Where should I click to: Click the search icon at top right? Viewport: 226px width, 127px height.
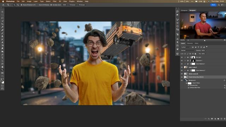(x=219, y=5)
